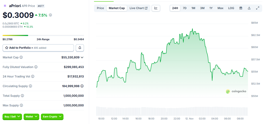Click the info icon beside price change percentage

50,15
